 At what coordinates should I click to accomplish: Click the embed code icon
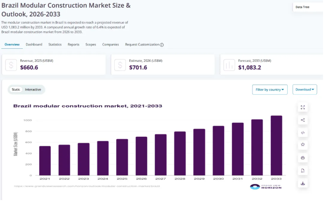[x=303, y=132]
